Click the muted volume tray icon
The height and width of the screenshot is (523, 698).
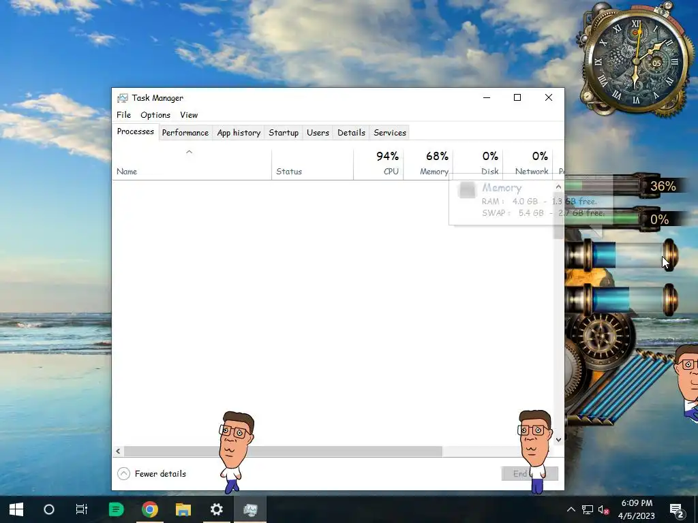pyautogui.click(x=603, y=509)
